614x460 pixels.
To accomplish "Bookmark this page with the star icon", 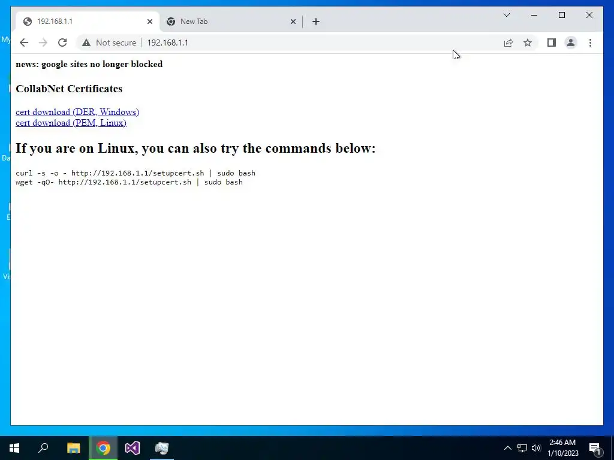I will tap(528, 43).
